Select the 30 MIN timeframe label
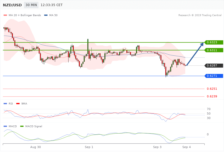 tap(31, 5)
